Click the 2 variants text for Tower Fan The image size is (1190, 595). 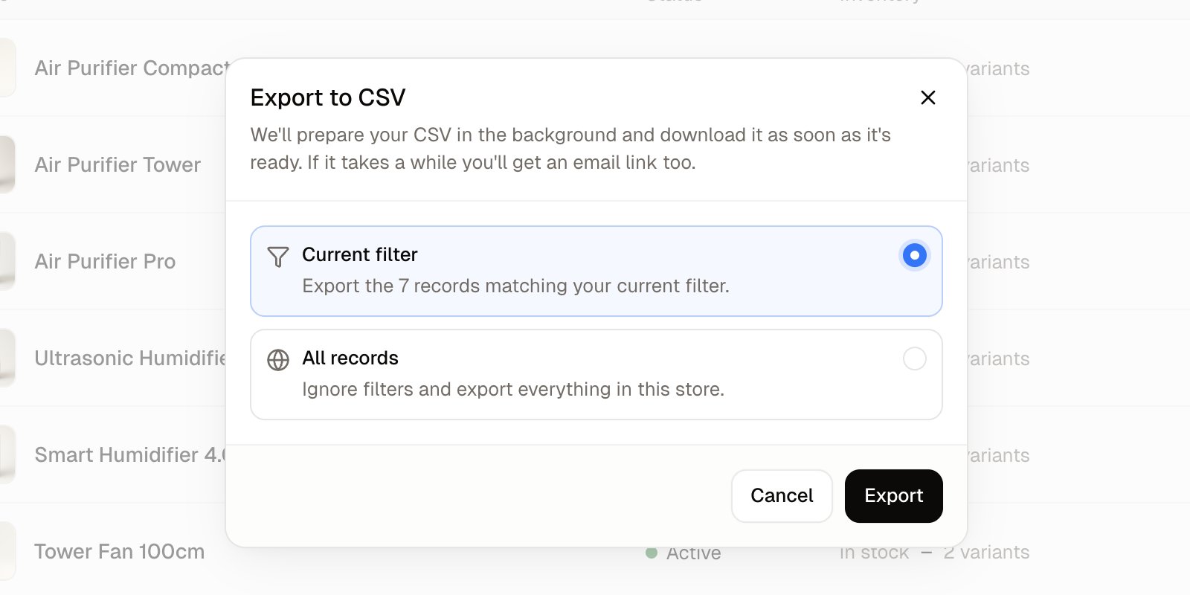[986, 553]
